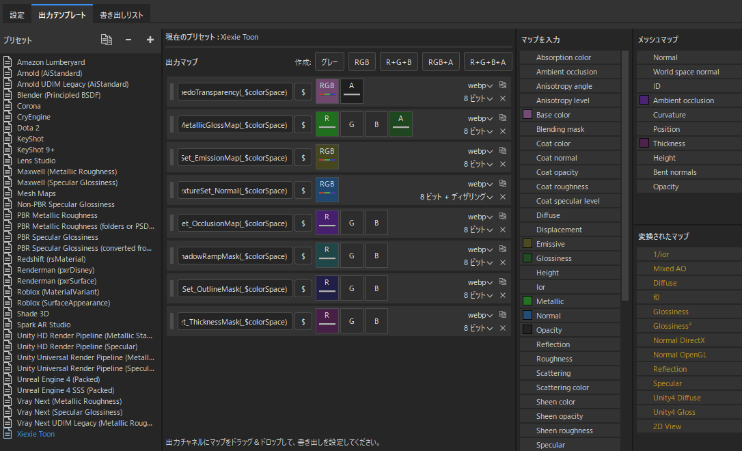742x451 pixels.
Task: Create an R+G+B+A output map
Action: 488,62
